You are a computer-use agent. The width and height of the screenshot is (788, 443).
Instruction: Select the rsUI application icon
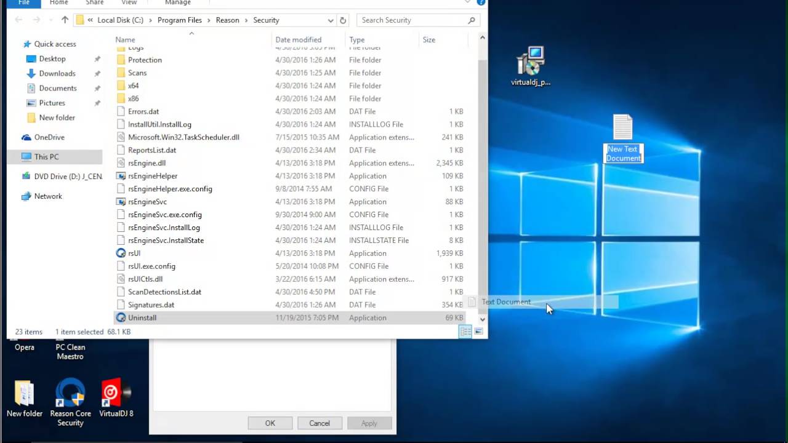click(x=121, y=253)
